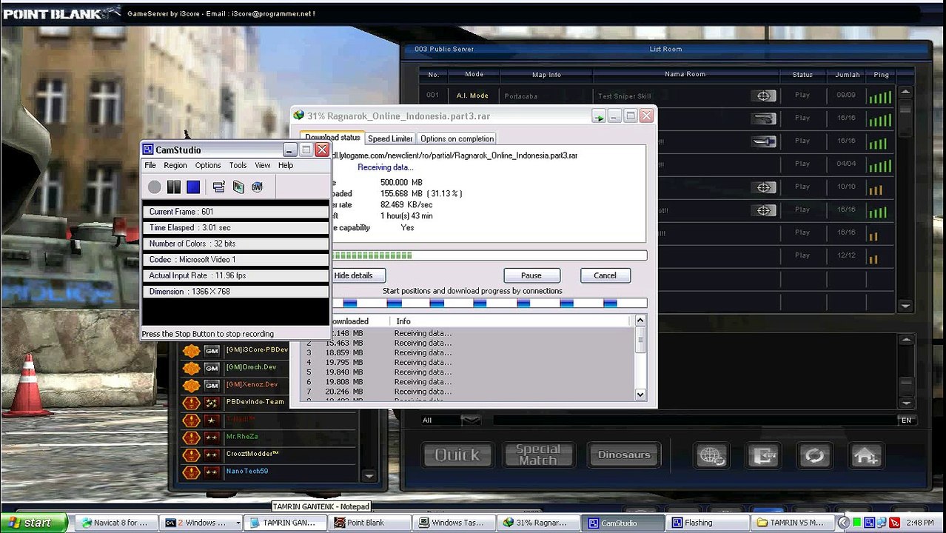Click the Info column header in connections list
This screenshot has width=946, height=533.
pyautogui.click(x=511, y=321)
